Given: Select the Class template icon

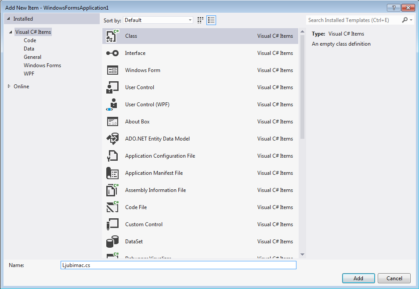Looking at the screenshot, I should (x=112, y=36).
